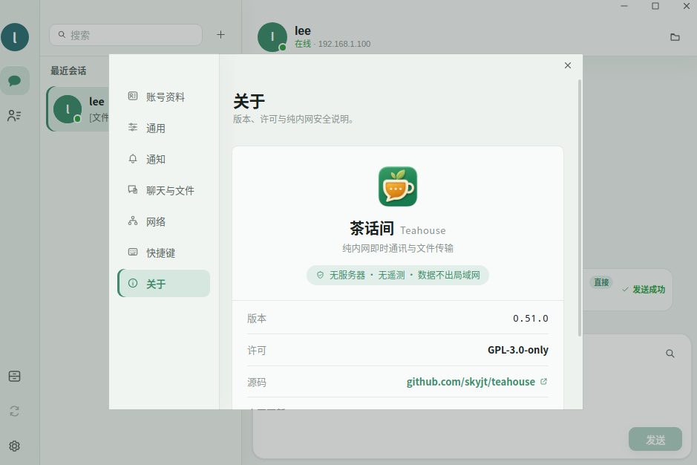The image size is (697, 465).
Task: Open the contacts list sidebar icon
Action: [x=14, y=116]
